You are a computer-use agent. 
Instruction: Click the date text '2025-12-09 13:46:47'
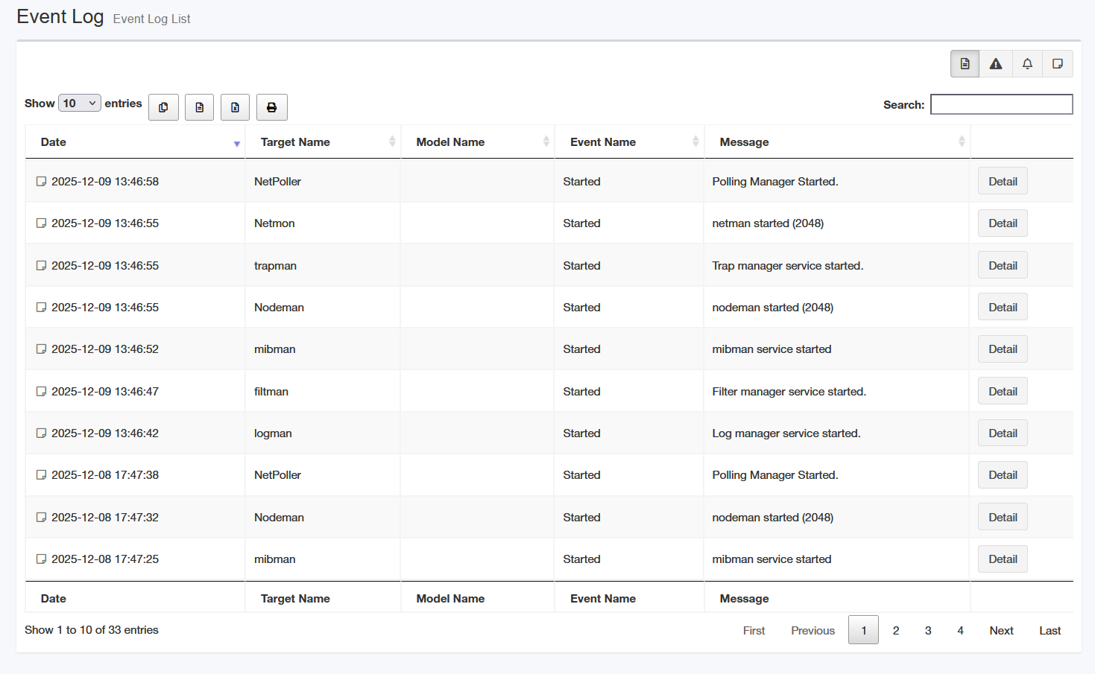(105, 392)
